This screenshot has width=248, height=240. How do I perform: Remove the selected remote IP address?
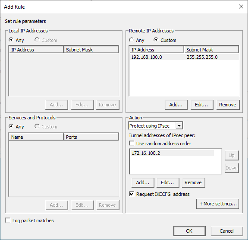click(x=228, y=105)
